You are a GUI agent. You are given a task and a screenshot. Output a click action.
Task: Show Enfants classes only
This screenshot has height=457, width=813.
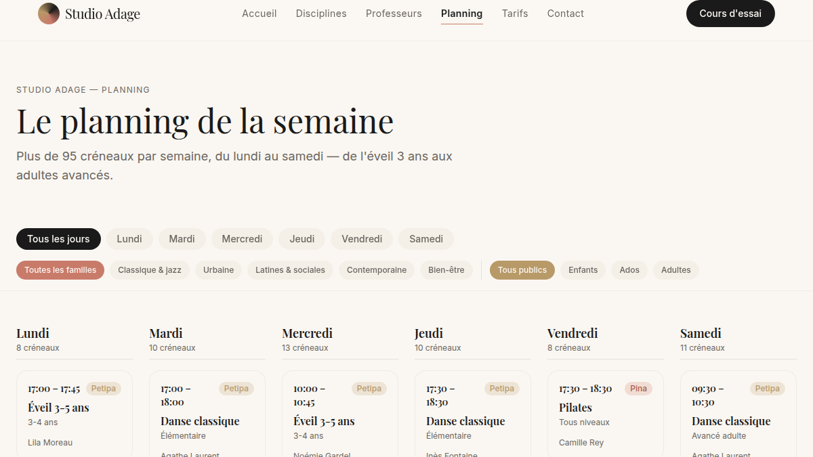(583, 270)
